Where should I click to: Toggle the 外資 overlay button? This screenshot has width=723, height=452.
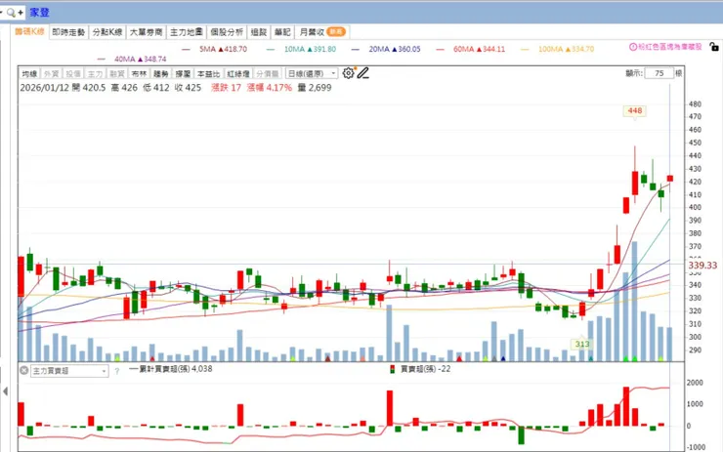pos(51,74)
